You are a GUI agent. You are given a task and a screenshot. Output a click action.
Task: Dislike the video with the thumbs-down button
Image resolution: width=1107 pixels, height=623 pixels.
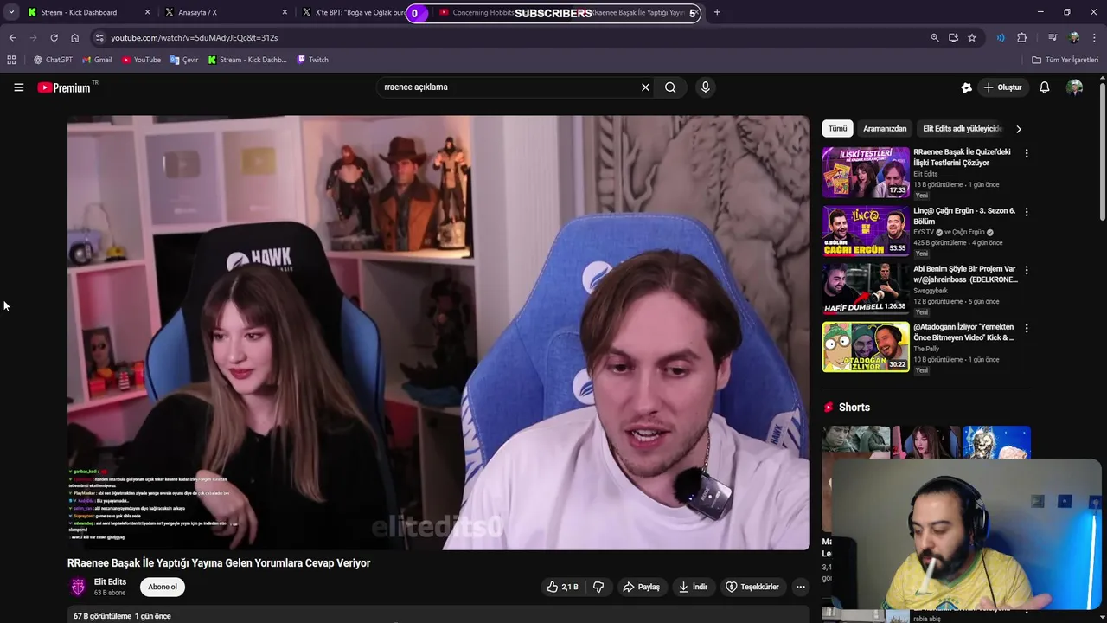point(598,587)
